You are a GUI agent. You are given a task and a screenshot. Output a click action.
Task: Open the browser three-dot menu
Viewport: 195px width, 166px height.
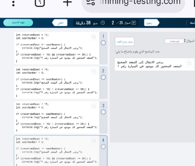pyautogui.click(x=13, y=3)
